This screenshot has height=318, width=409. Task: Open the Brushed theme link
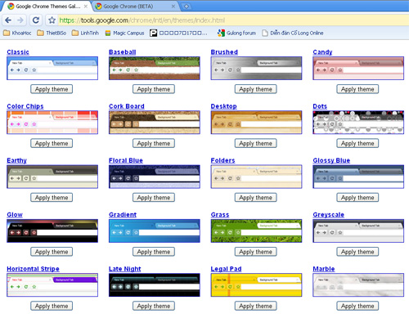[x=224, y=52]
